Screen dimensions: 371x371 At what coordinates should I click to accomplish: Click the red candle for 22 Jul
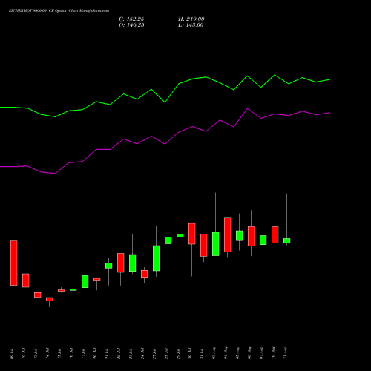click(121, 263)
